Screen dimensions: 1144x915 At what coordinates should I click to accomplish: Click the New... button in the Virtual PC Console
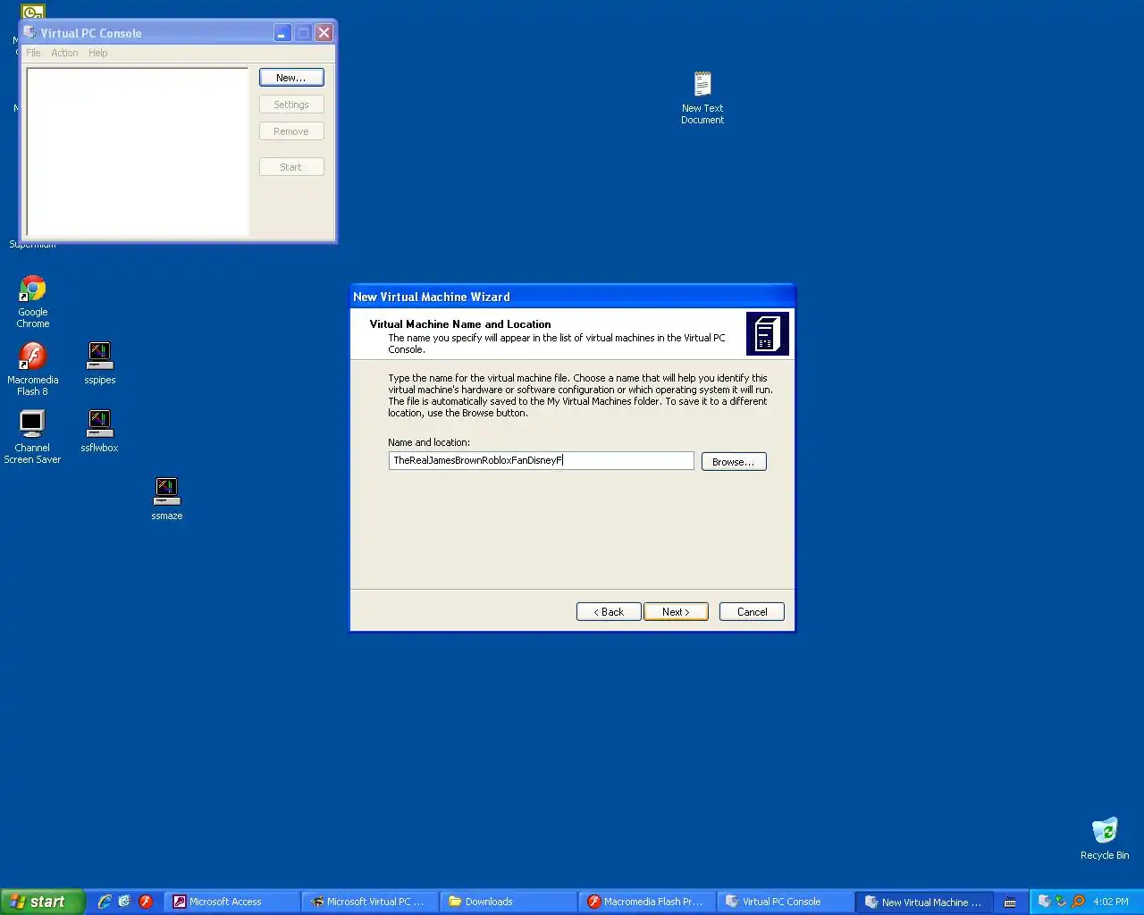291,78
